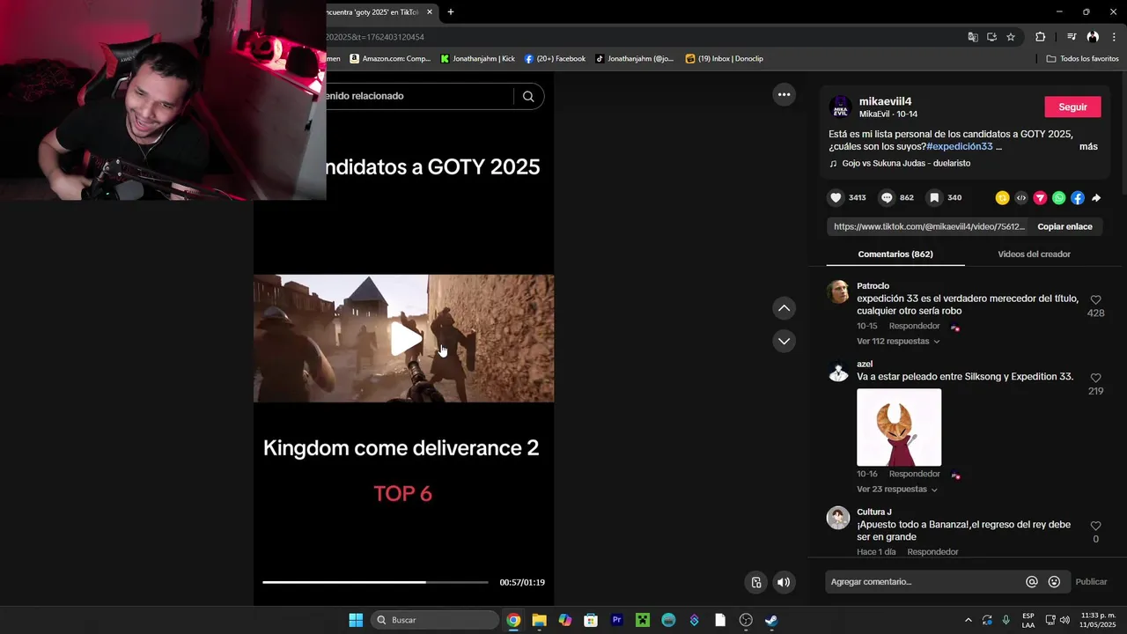Bookmark page with star icon

click(1011, 37)
